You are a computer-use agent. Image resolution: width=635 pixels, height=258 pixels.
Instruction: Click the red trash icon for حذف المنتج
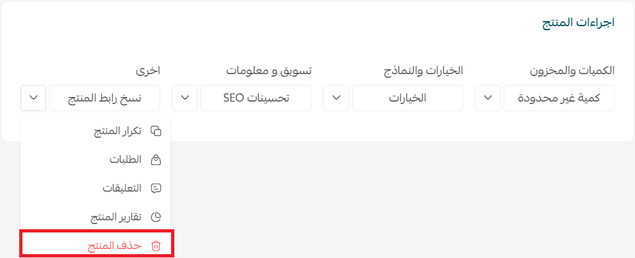156,246
